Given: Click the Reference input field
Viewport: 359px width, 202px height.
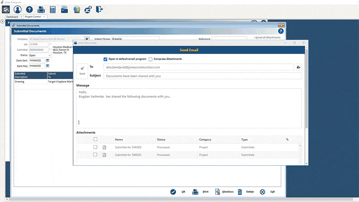Looking at the screenshot, I should click(x=229, y=39).
